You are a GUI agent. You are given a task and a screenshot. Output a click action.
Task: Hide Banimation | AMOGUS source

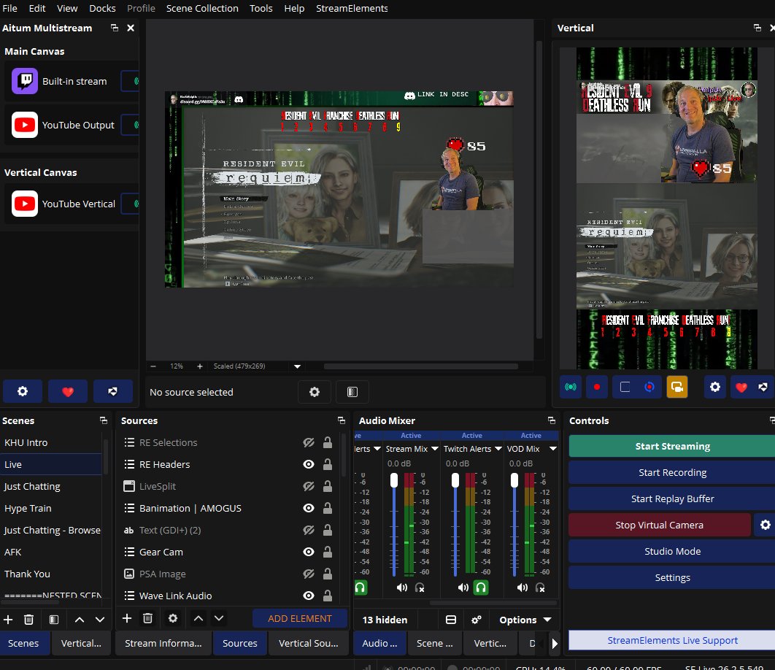pyautogui.click(x=309, y=508)
